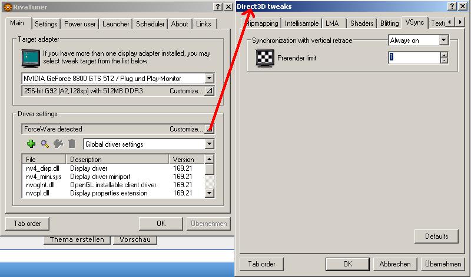Open the Shaders tab

(x=361, y=23)
